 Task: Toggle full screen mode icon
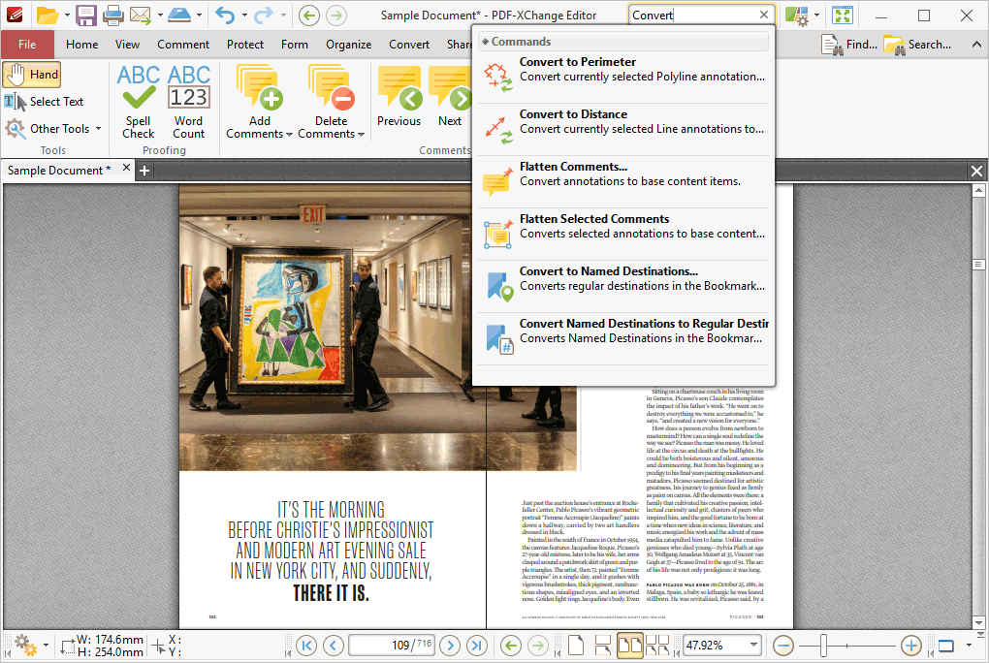[843, 16]
